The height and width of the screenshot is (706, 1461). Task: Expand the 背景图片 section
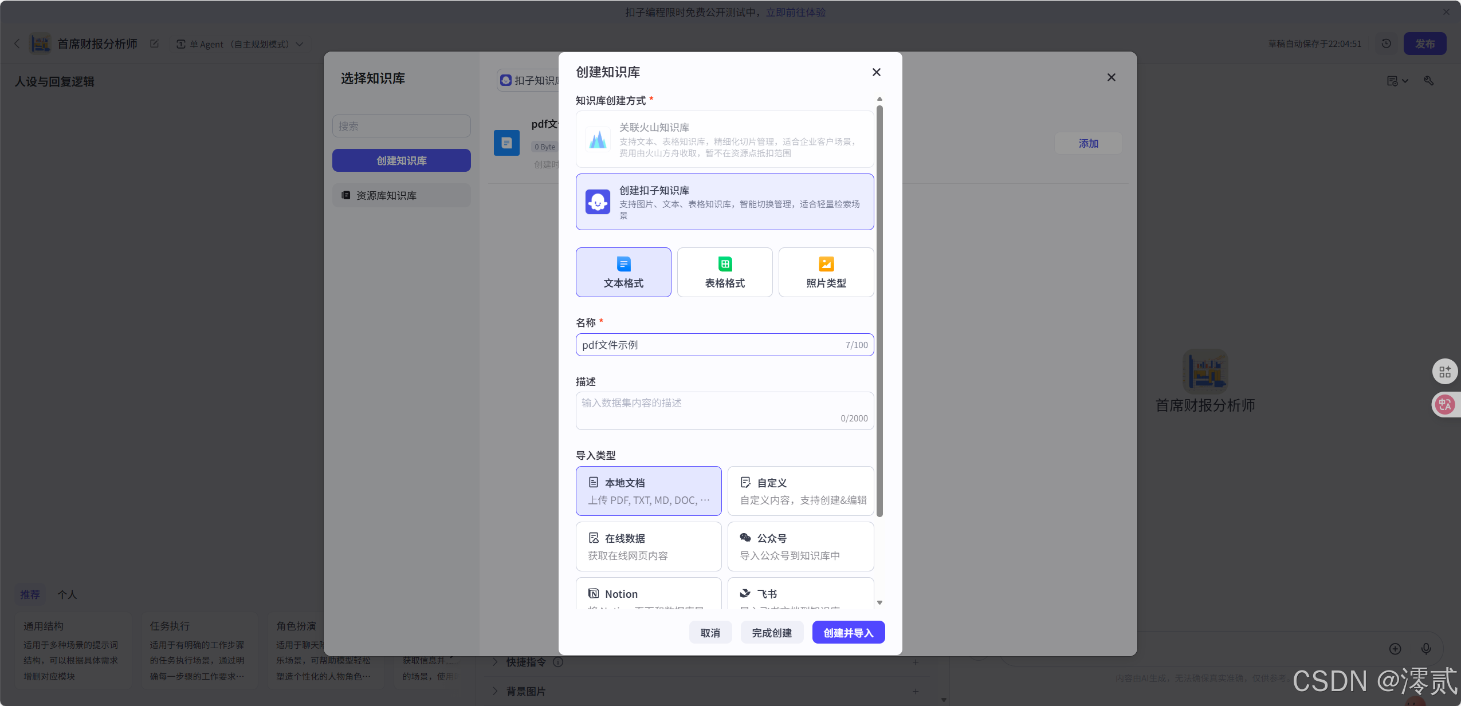coord(525,691)
